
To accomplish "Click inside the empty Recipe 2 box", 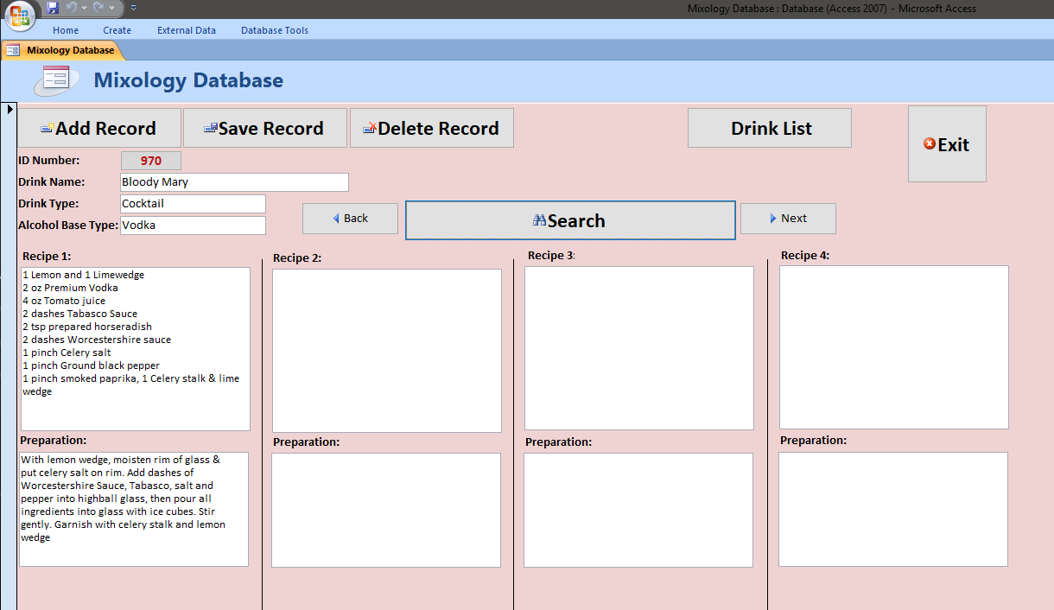I will pyautogui.click(x=386, y=350).
